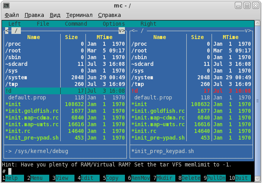The width and height of the screenshot is (262, 183).
Task: Select highlighted !d entry in left panel
Action: (x=65, y=91)
